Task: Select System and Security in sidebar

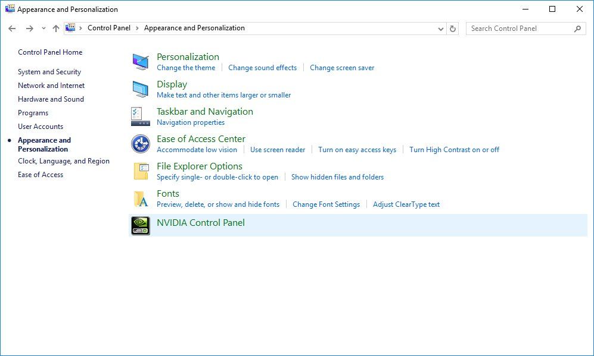Action: click(49, 71)
